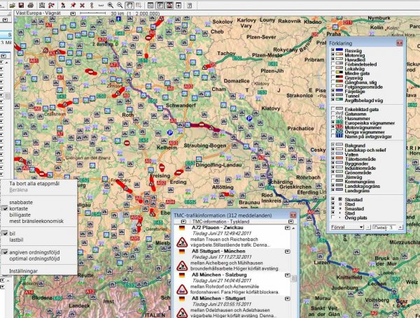Click the open folder icon in toolbar
Screen dimensions: 420x318
point(13,3)
